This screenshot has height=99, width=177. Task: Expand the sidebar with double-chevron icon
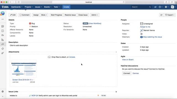(x=2, y=96)
